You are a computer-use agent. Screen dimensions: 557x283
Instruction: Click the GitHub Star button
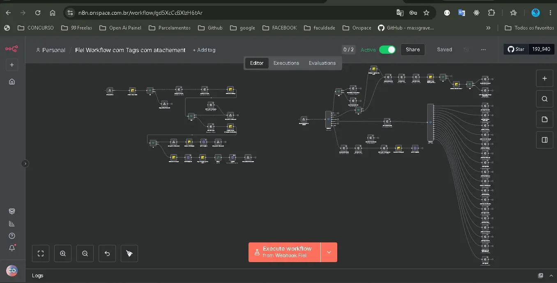[x=516, y=49]
